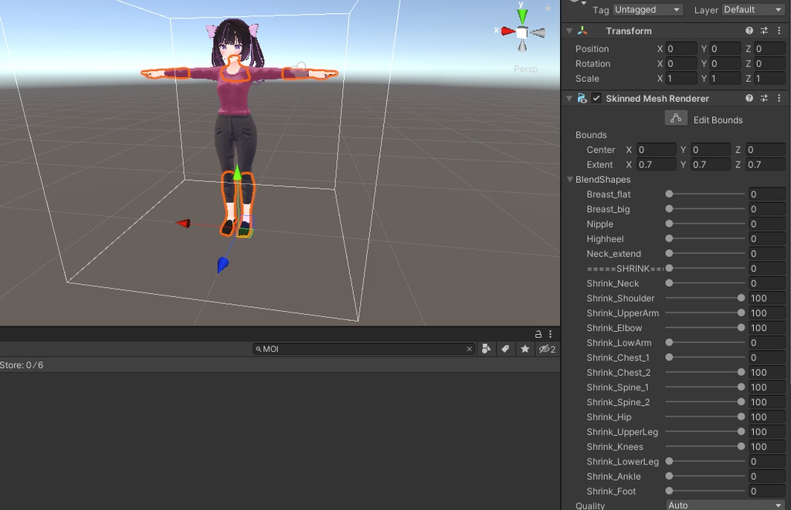Select the Shrink_Elbow label
The height and width of the screenshot is (510, 791).
pyautogui.click(x=614, y=328)
